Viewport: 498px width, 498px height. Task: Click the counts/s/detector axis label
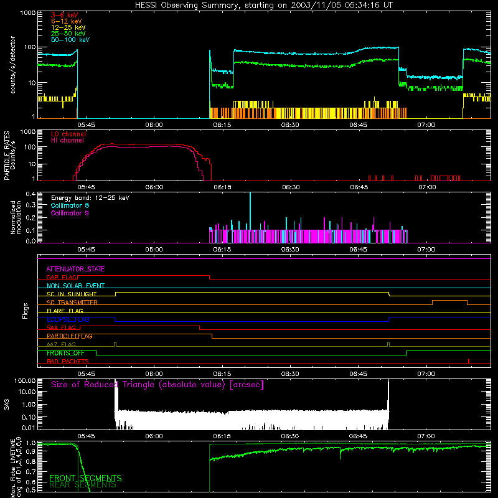pos(12,65)
